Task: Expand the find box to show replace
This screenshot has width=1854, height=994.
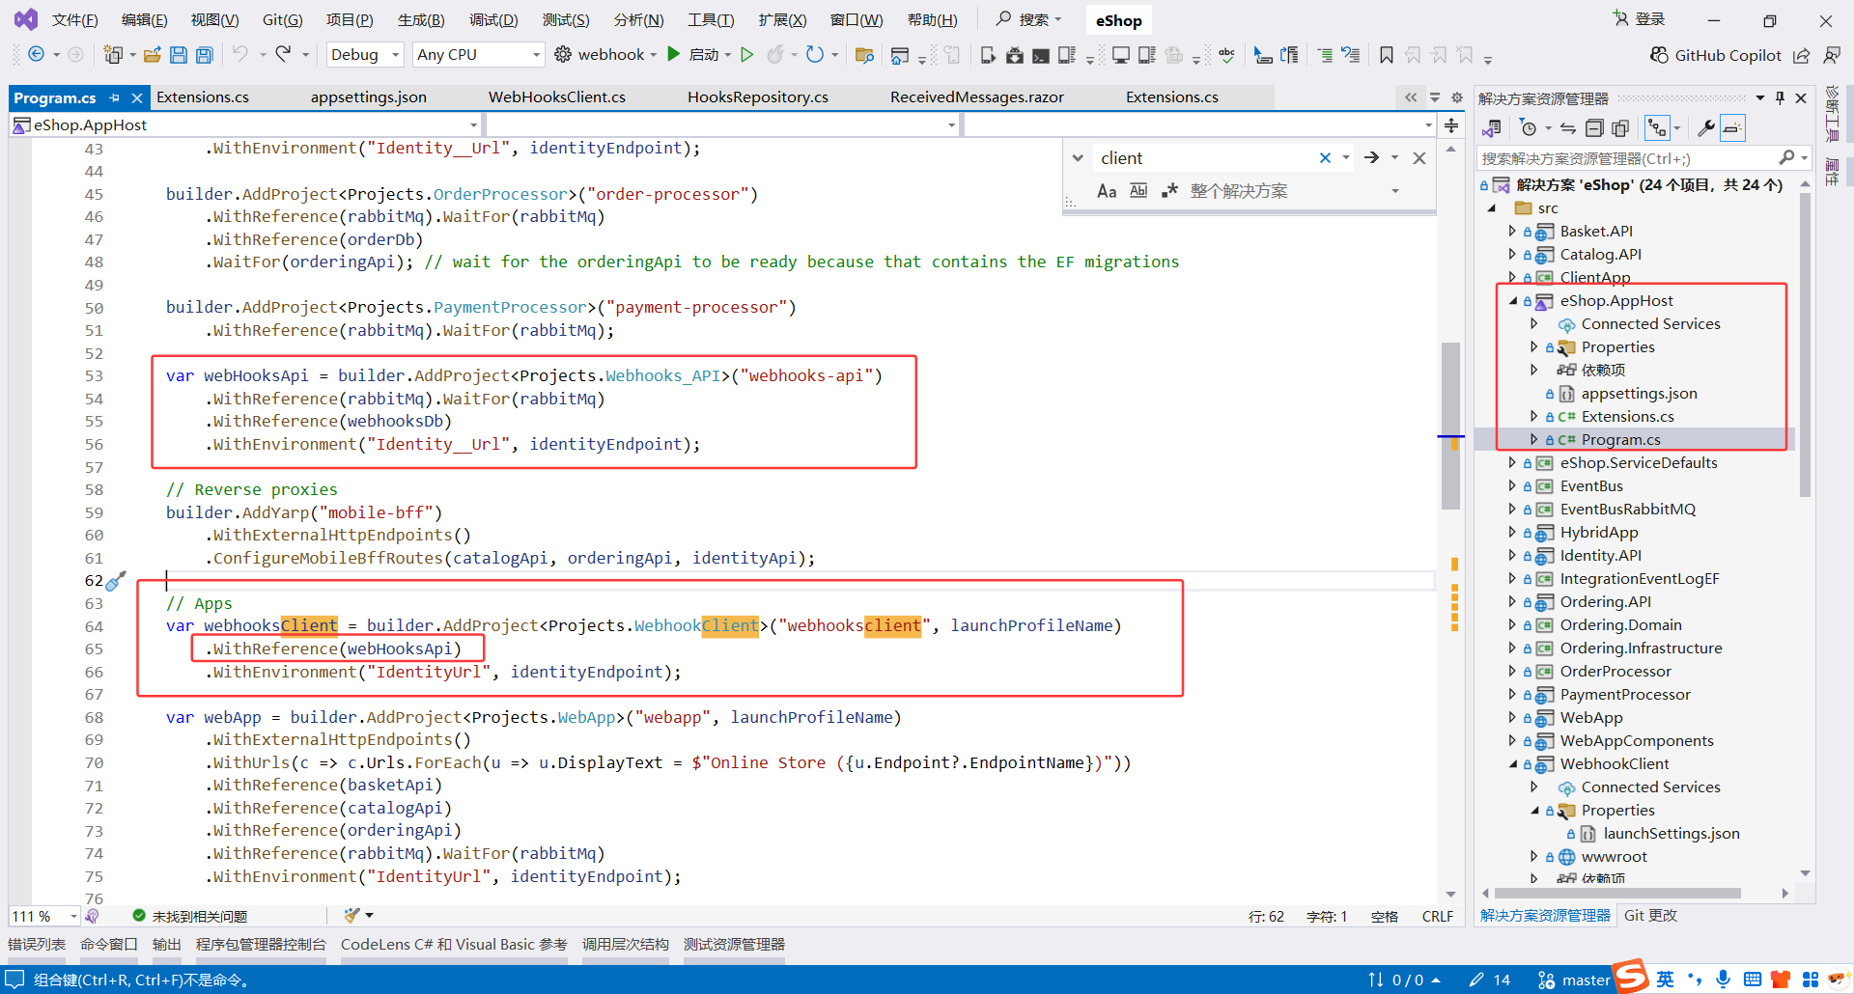Action: coord(1078,158)
